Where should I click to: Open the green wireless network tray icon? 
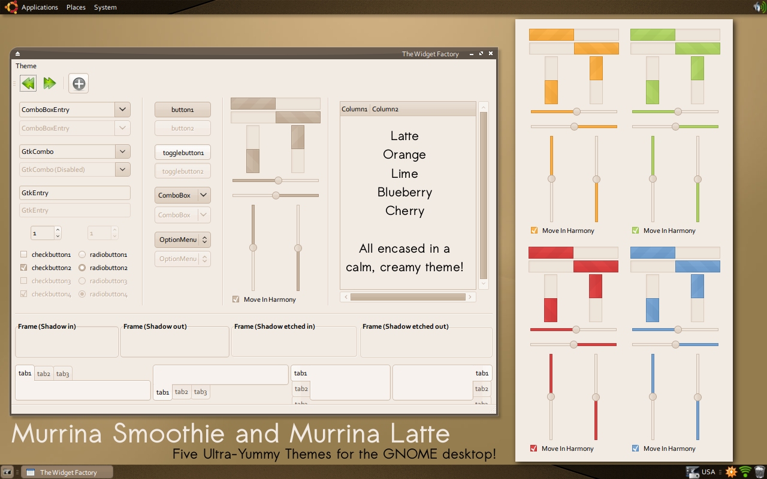(745, 472)
